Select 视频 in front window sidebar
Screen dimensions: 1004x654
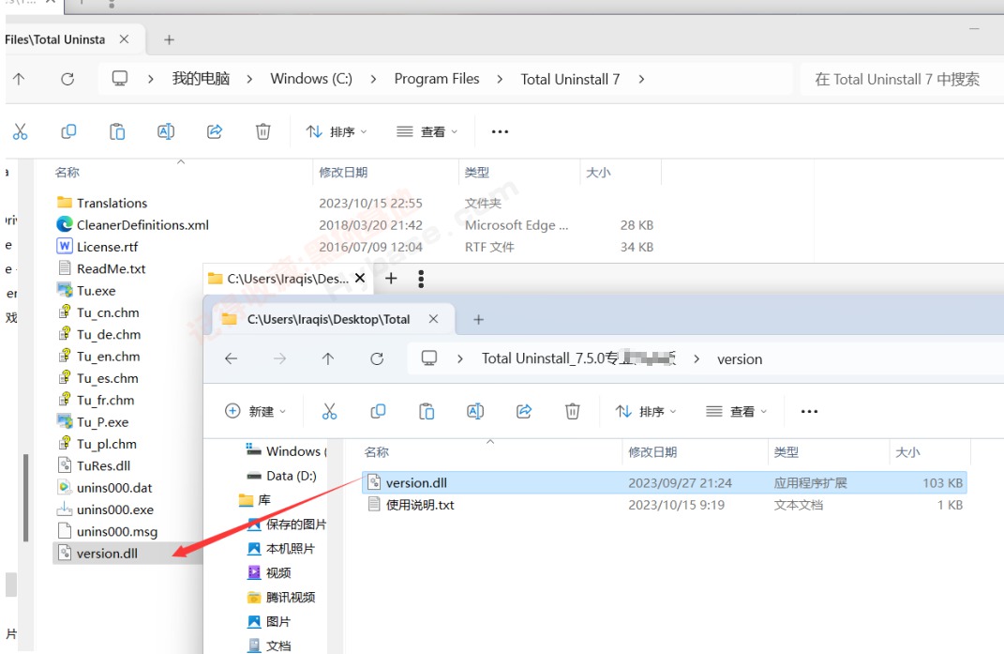tap(269, 572)
